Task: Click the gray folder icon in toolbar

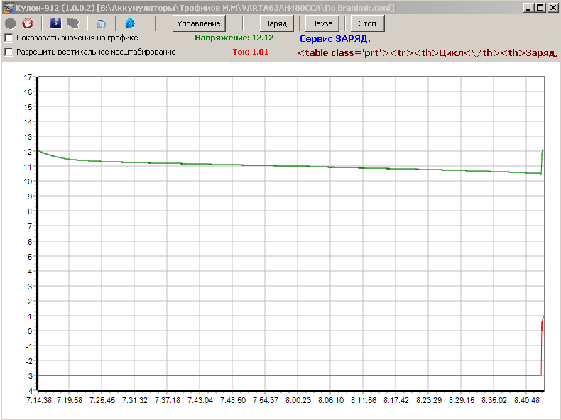Action: pos(72,23)
